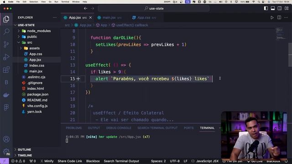Click the editor minimap
This screenshot has height=164, width=292.
click(x=281, y=34)
